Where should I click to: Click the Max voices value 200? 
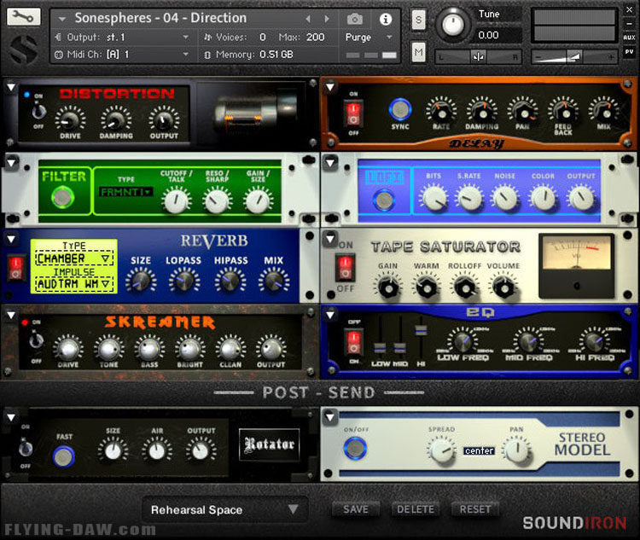(316, 38)
